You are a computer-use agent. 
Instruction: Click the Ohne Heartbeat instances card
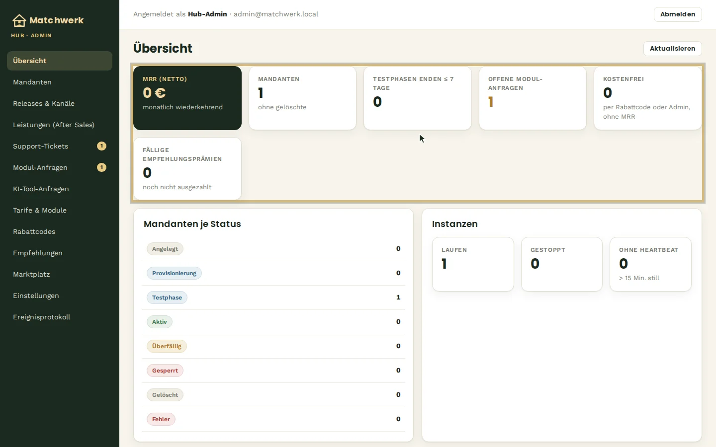[650, 264]
